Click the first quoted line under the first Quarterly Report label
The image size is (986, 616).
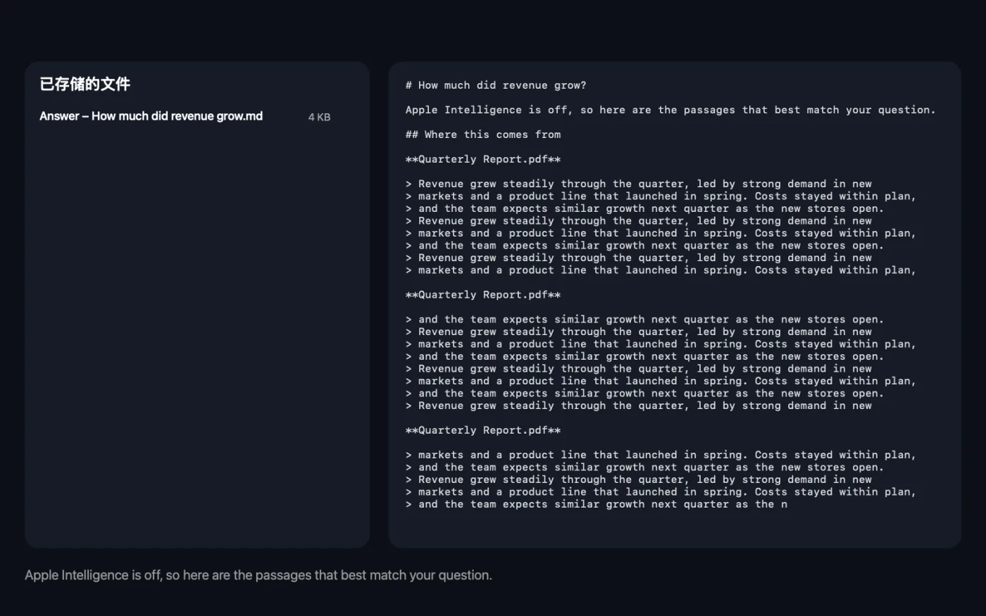pyautogui.click(x=639, y=184)
